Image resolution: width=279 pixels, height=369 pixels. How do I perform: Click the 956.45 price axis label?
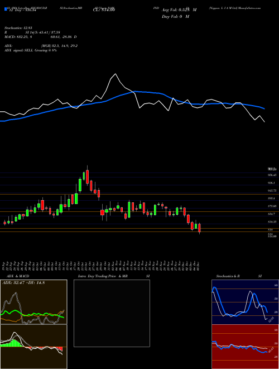click(272, 175)
